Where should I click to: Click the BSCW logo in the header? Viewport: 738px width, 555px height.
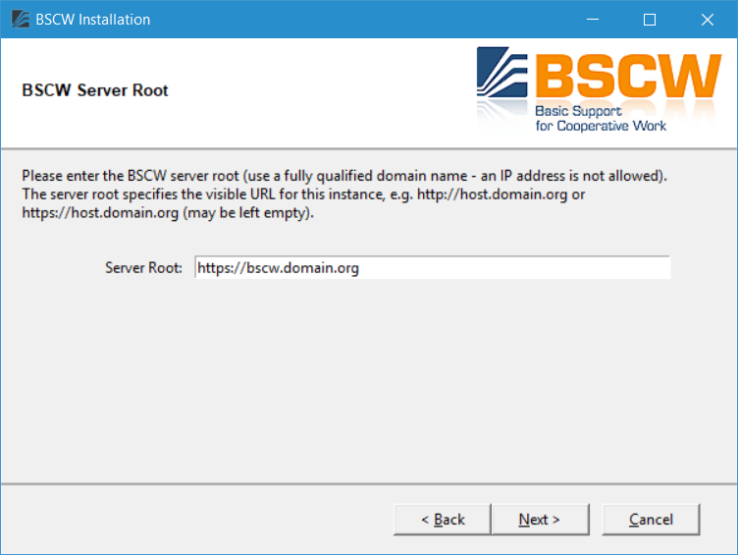point(599,89)
